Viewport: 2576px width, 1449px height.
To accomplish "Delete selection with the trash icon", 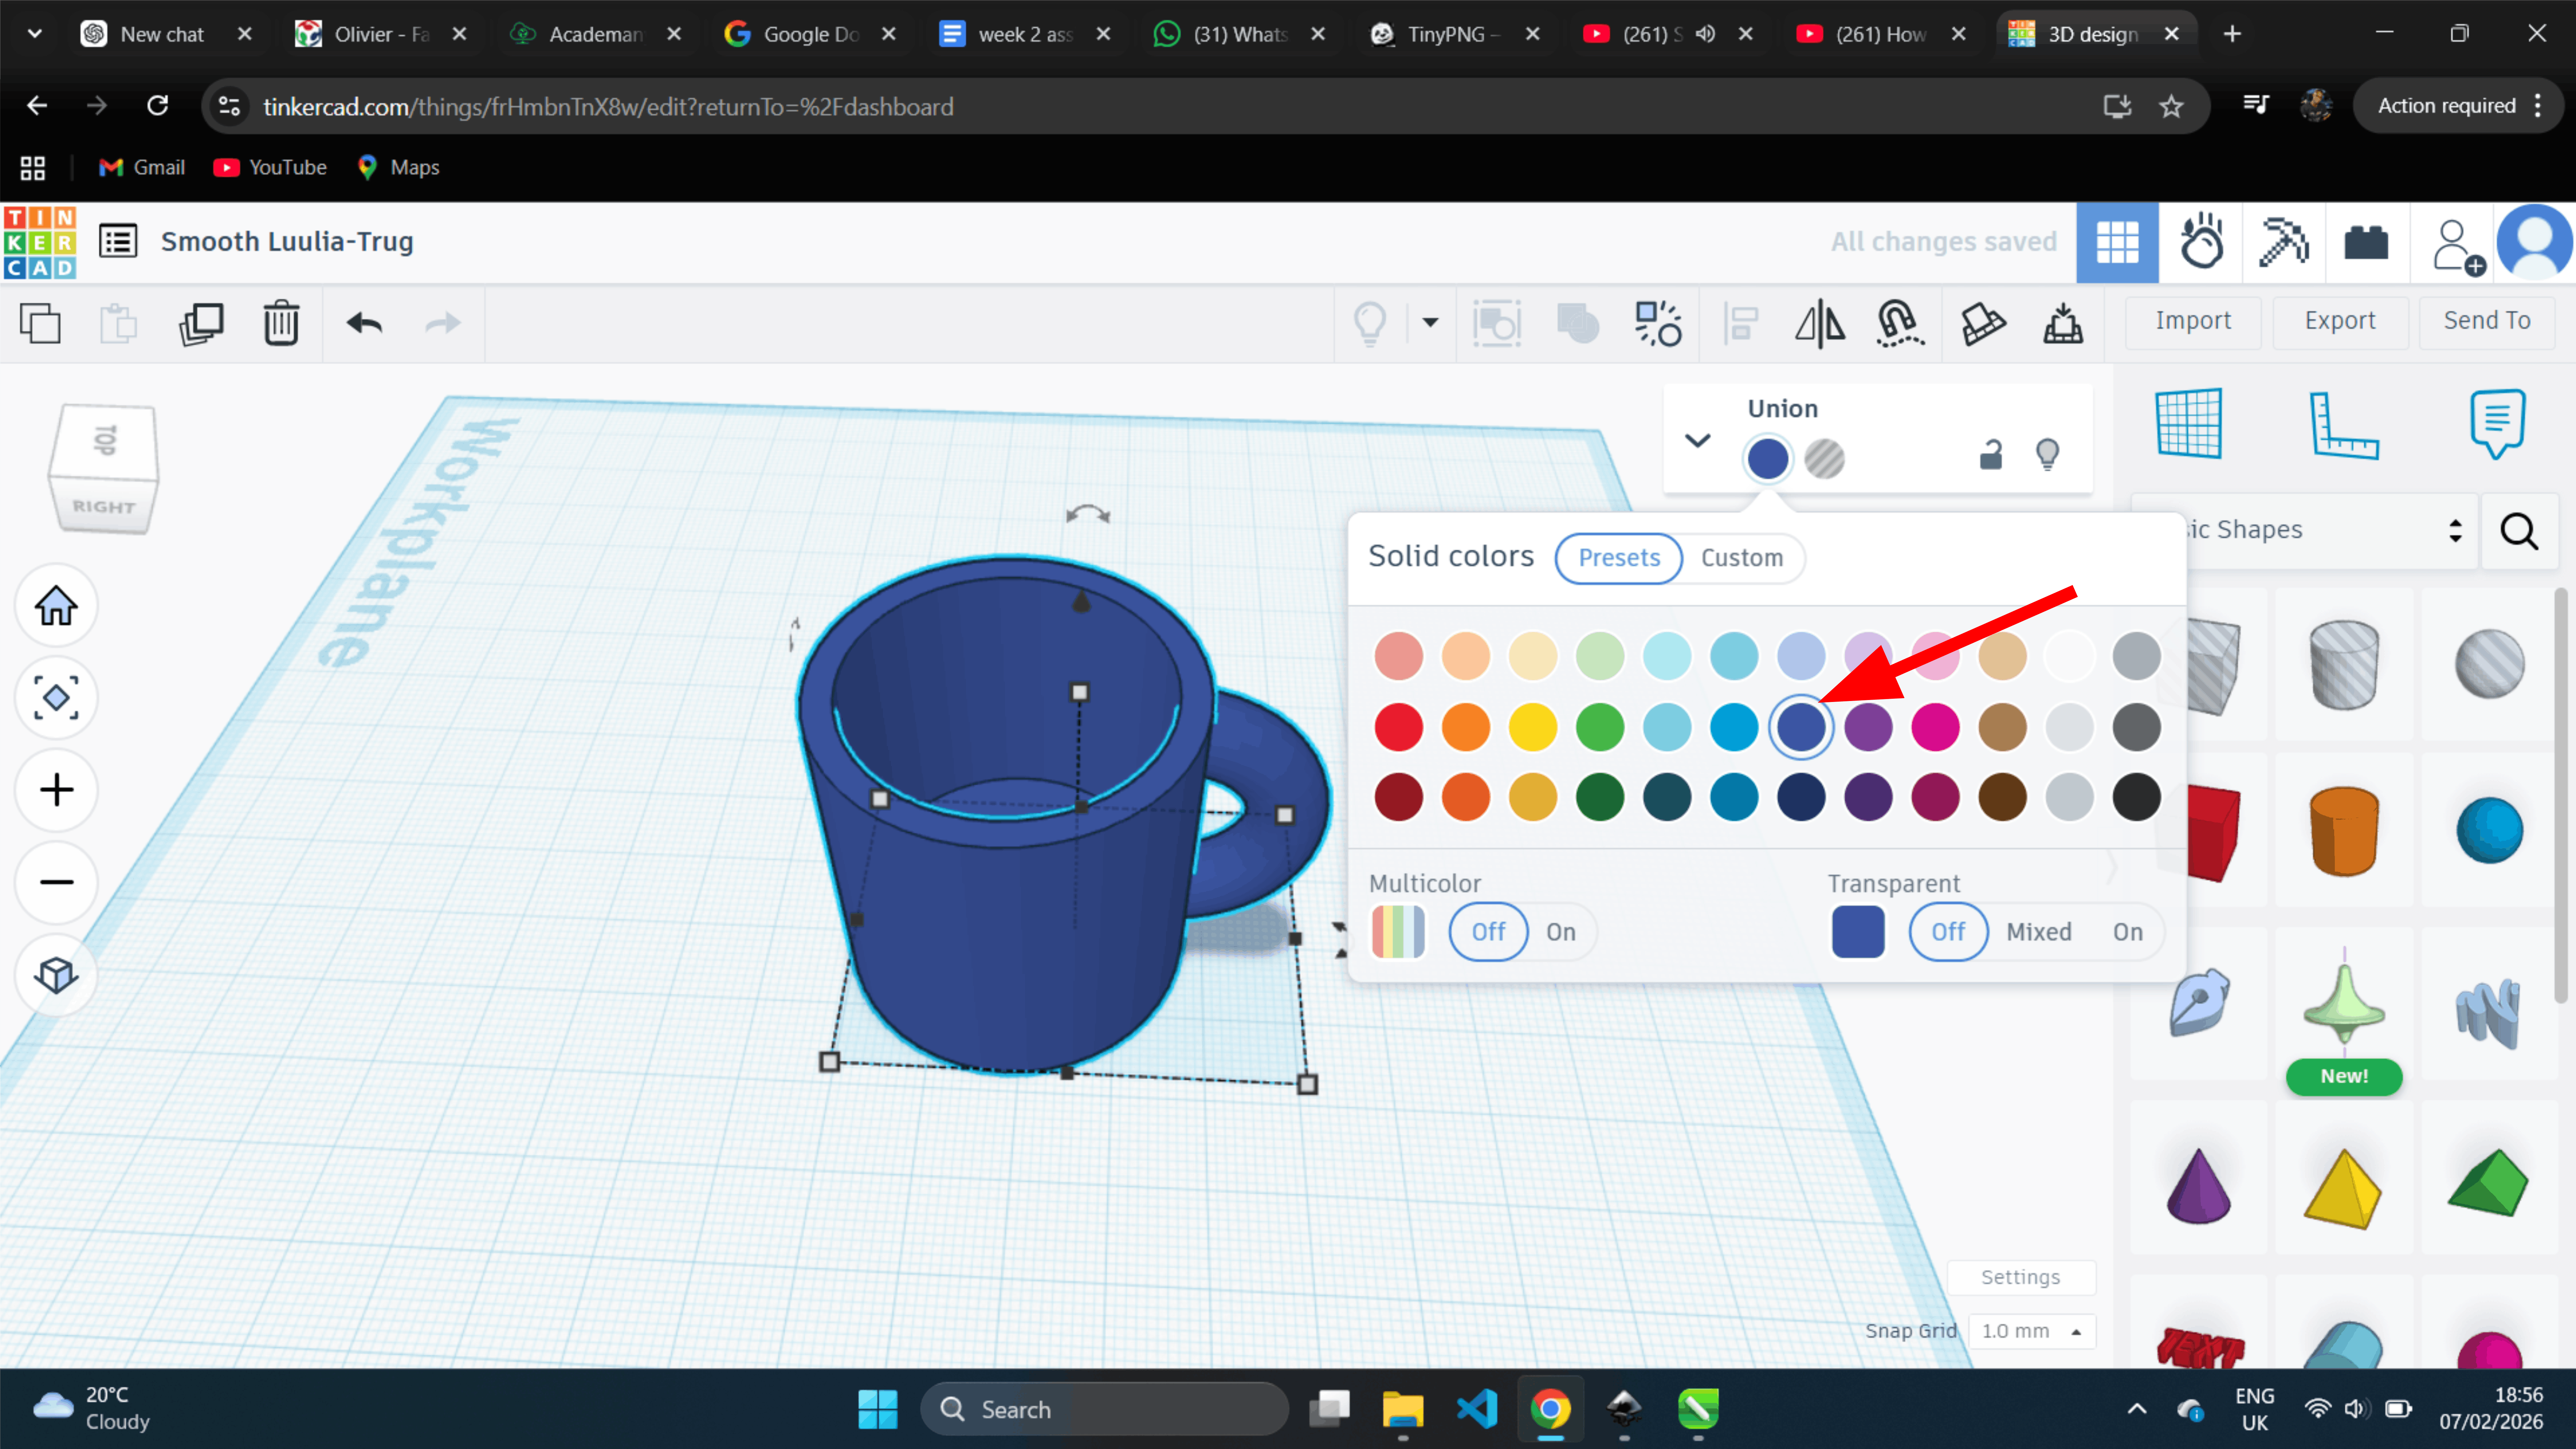I will click(x=281, y=323).
